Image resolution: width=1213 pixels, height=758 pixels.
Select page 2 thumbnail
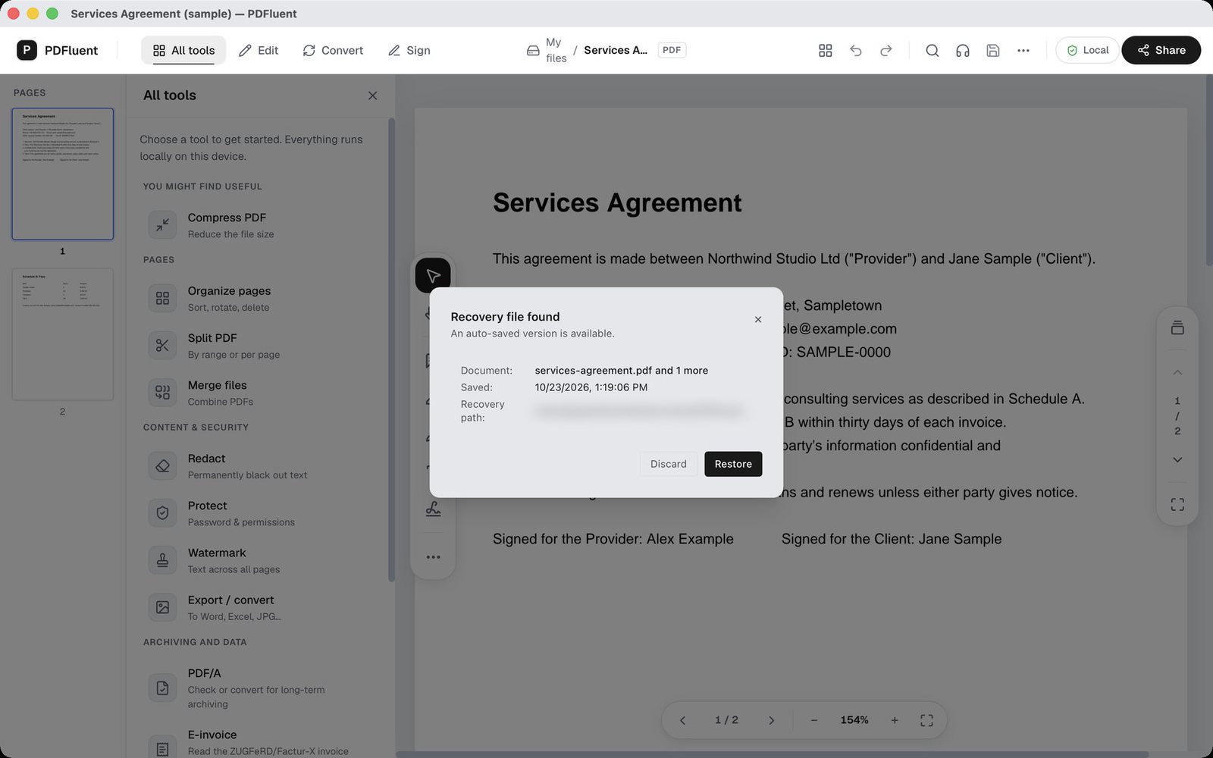click(63, 334)
